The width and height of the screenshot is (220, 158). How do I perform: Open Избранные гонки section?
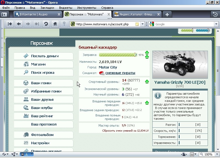44,91
